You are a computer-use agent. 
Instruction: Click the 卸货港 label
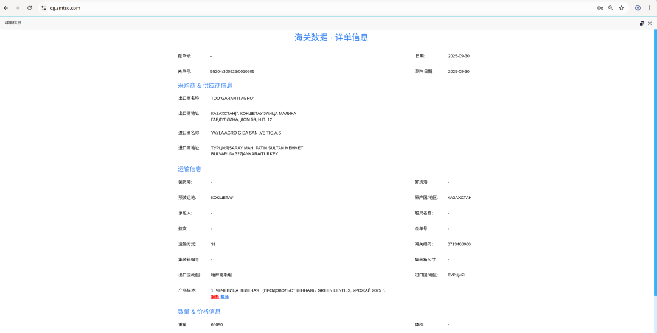point(422,182)
